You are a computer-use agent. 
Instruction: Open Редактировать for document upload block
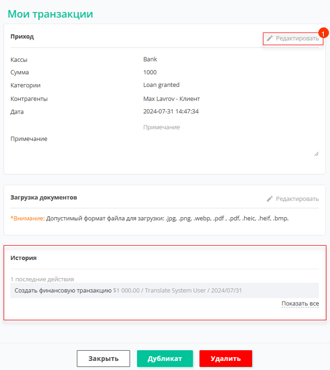click(x=293, y=199)
